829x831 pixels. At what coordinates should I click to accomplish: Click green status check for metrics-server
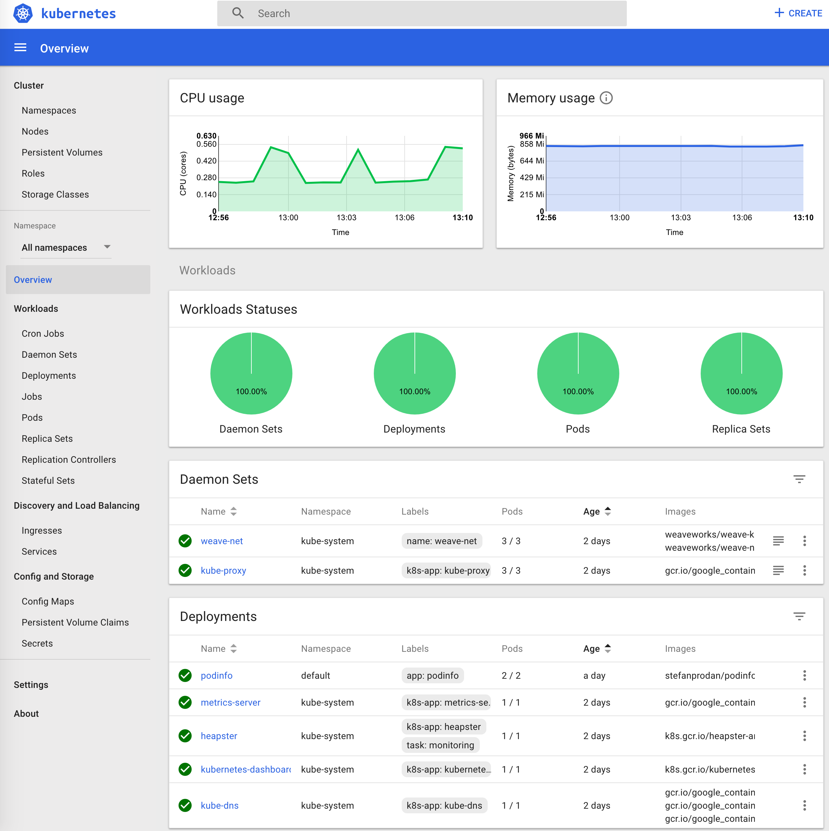coord(185,702)
